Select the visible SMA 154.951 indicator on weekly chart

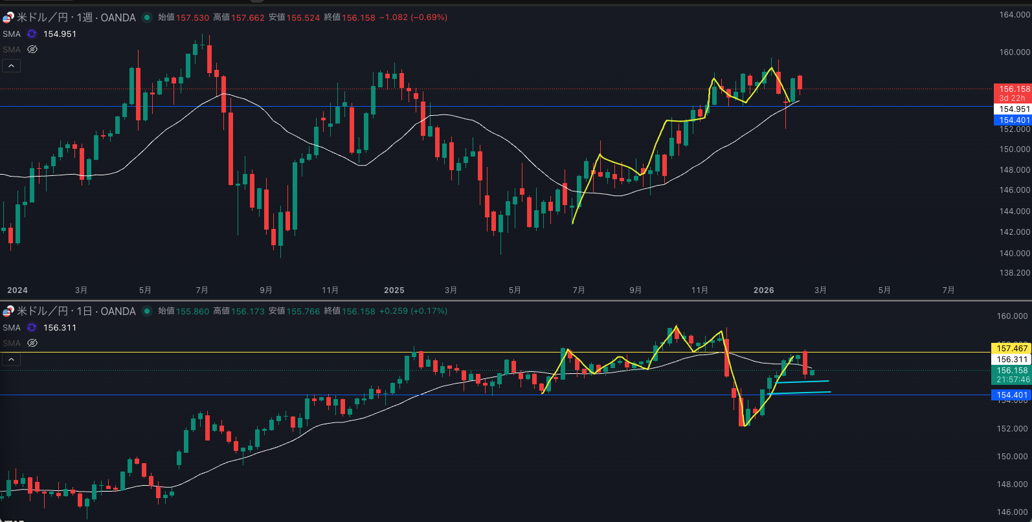coord(12,34)
